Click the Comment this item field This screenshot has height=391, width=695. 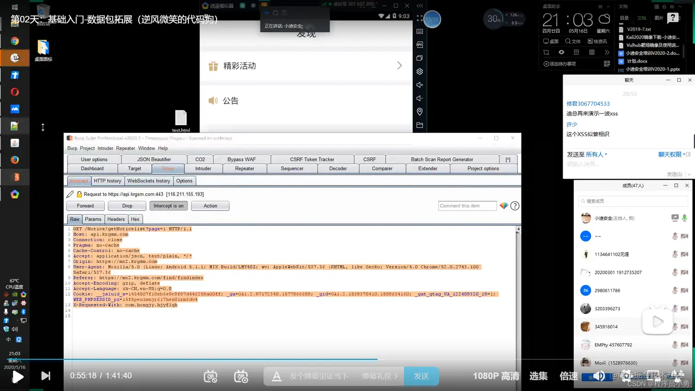[x=467, y=206]
